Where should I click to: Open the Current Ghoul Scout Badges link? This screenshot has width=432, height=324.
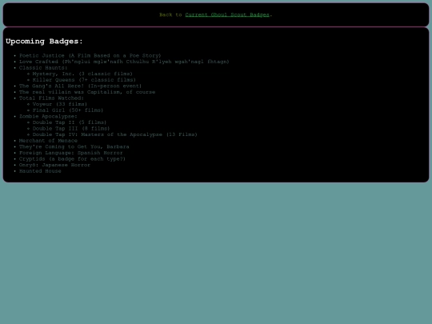click(x=227, y=14)
